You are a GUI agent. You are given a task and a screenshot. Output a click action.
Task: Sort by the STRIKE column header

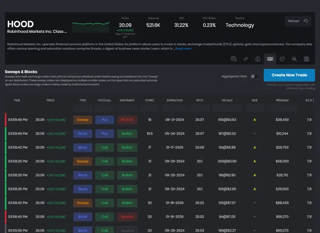(x=150, y=100)
